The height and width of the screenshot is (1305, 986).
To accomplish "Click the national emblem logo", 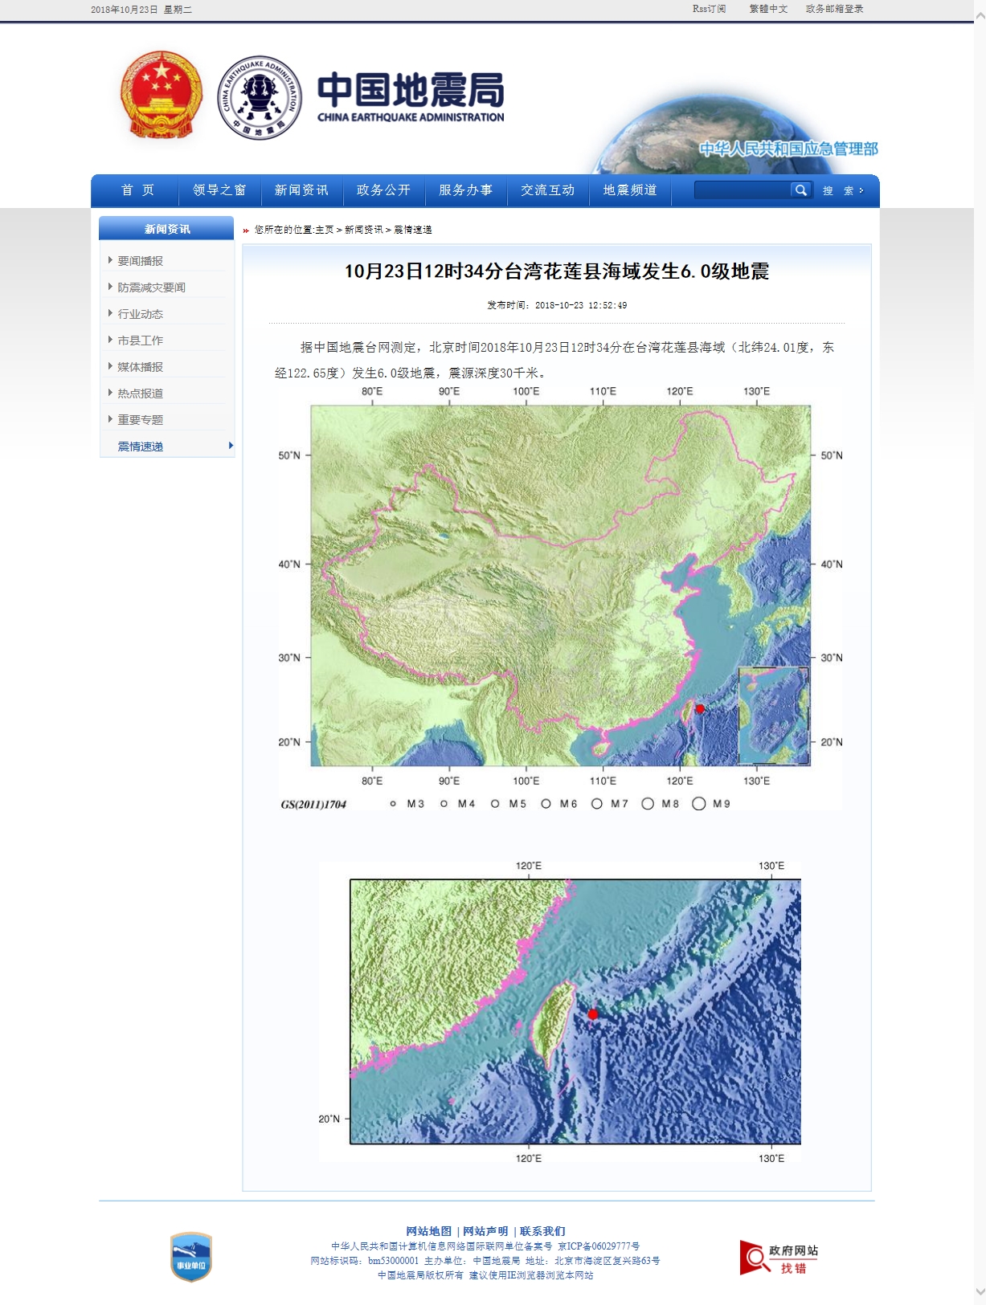I will pyautogui.click(x=161, y=96).
